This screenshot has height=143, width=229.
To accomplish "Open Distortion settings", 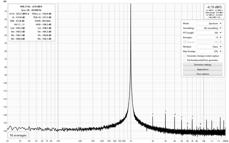I will (203, 65).
